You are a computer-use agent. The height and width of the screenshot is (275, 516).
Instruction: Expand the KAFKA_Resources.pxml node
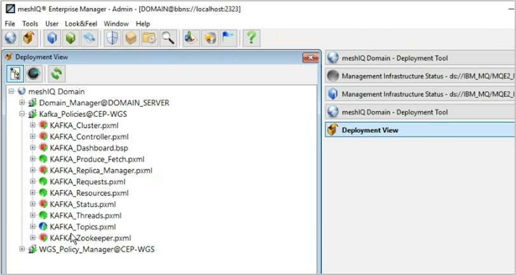32,193
